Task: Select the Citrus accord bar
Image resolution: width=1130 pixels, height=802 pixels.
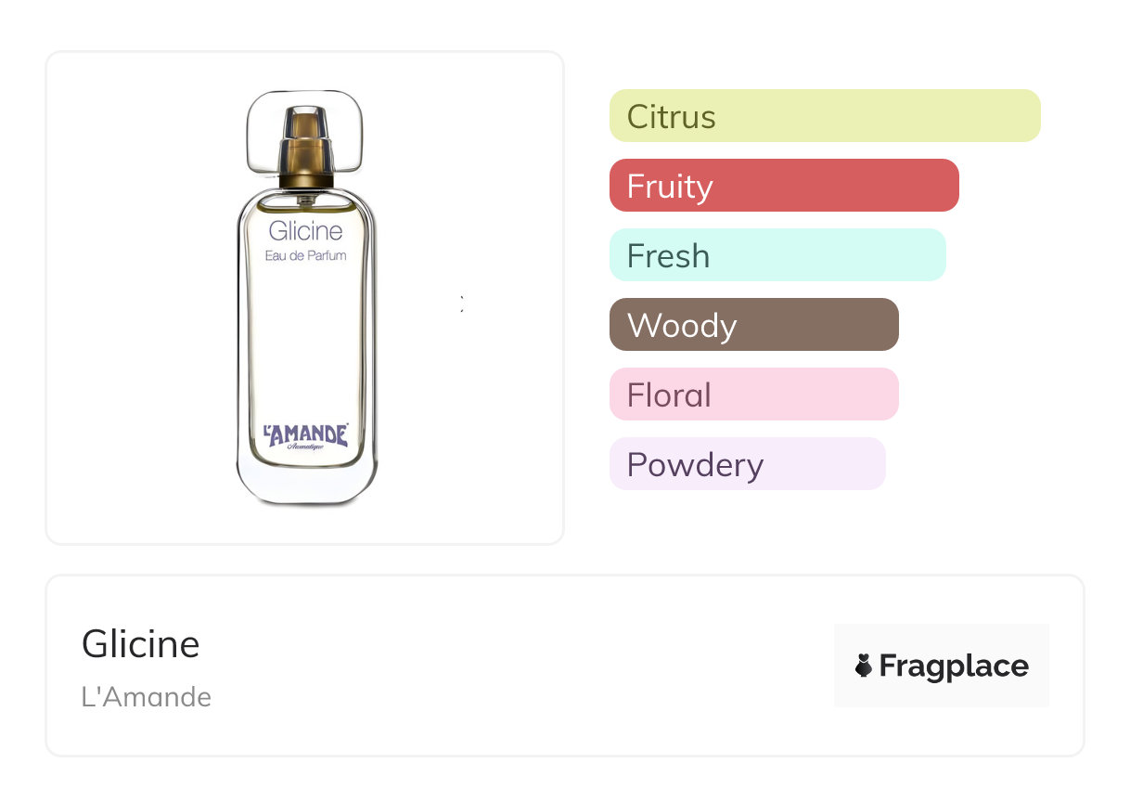Action: coord(824,116)
